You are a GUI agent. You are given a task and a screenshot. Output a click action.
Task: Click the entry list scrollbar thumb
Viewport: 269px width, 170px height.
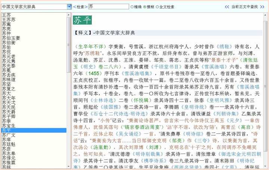[68, 45]
